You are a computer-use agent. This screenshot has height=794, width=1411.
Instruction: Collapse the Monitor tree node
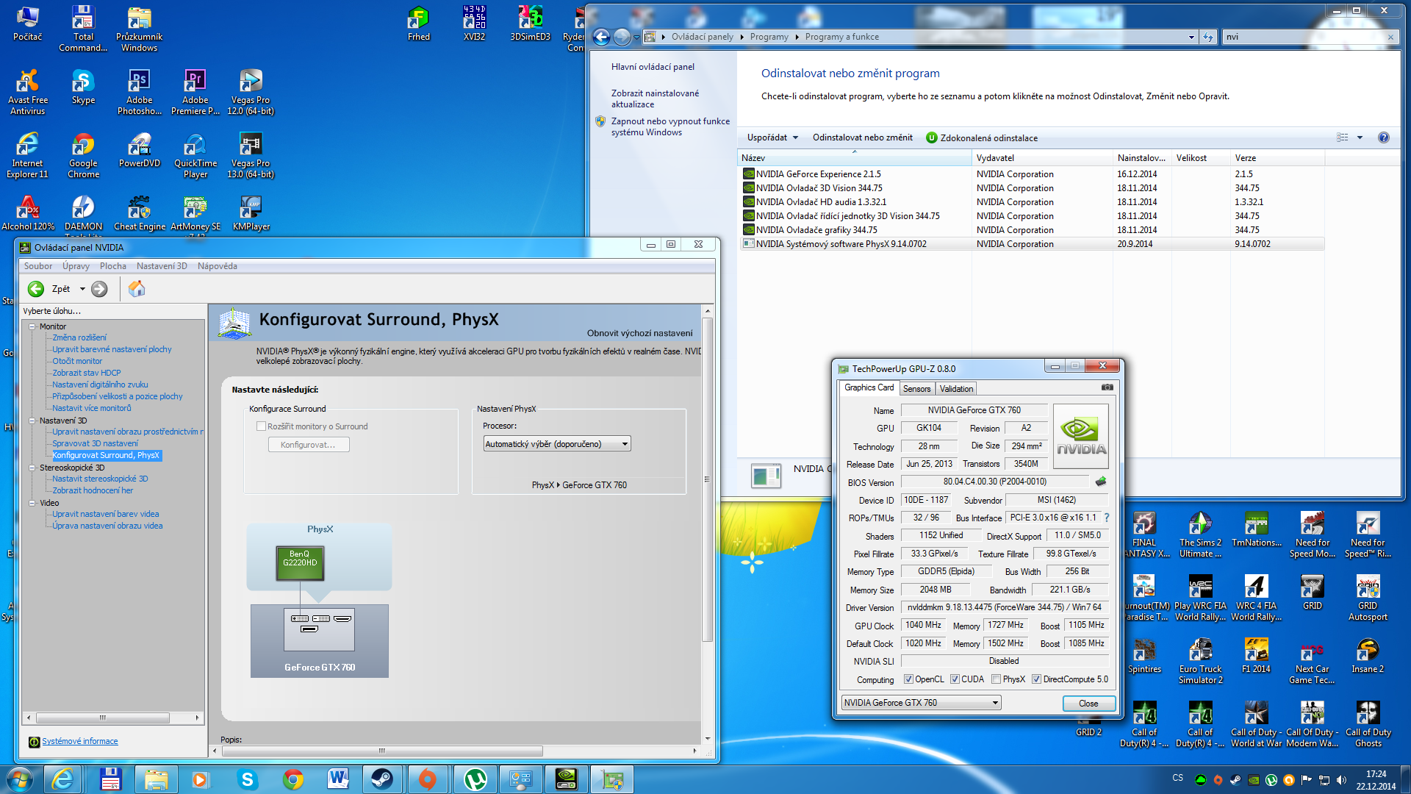(x=32, y=326)
